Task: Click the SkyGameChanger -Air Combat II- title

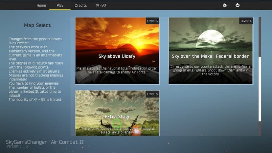Action: 46,142
